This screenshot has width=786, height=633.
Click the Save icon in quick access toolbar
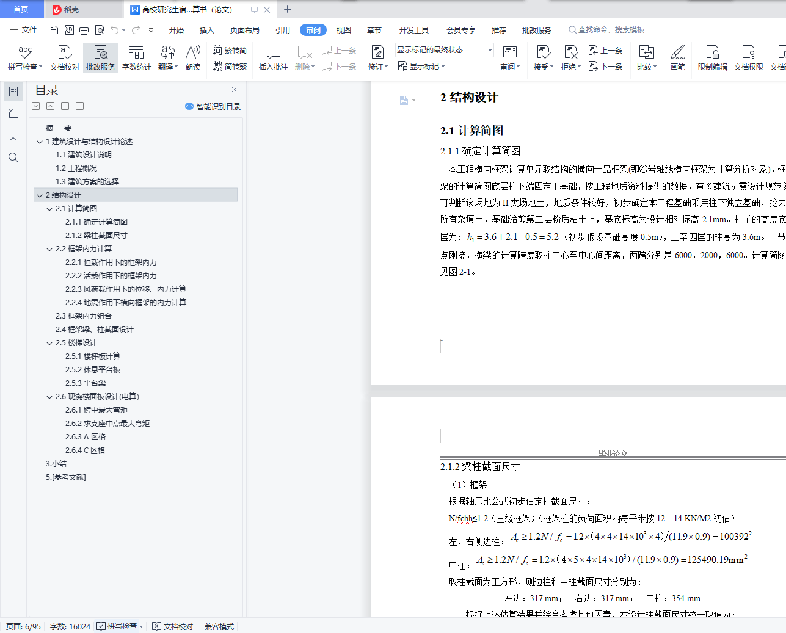(53, 30)
